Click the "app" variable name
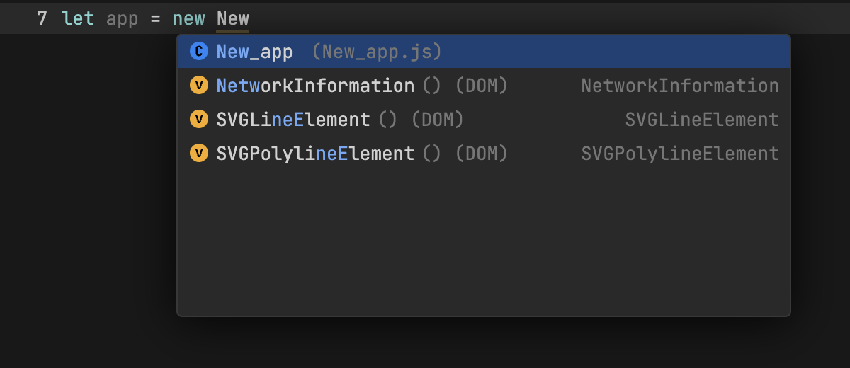Screen dimensions: 850x368 (x=122, y=18)
